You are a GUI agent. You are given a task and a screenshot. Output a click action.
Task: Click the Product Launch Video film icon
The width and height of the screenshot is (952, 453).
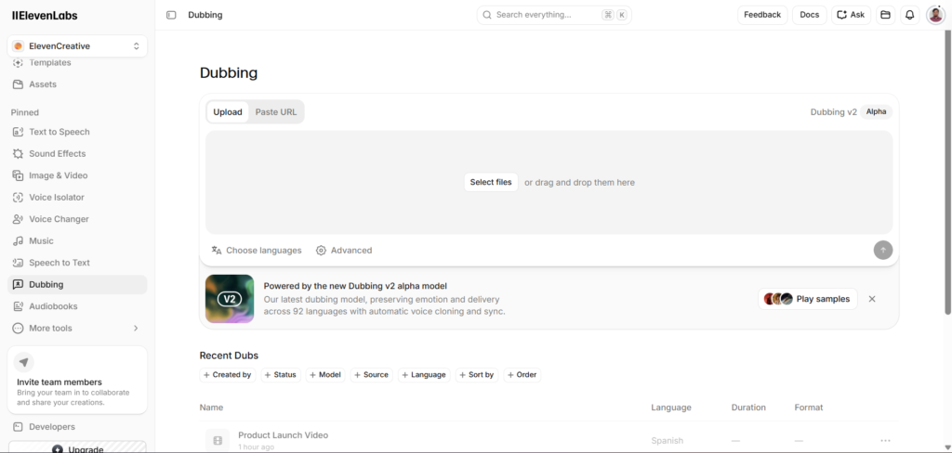pyautogui.click(x=218, y=440)
